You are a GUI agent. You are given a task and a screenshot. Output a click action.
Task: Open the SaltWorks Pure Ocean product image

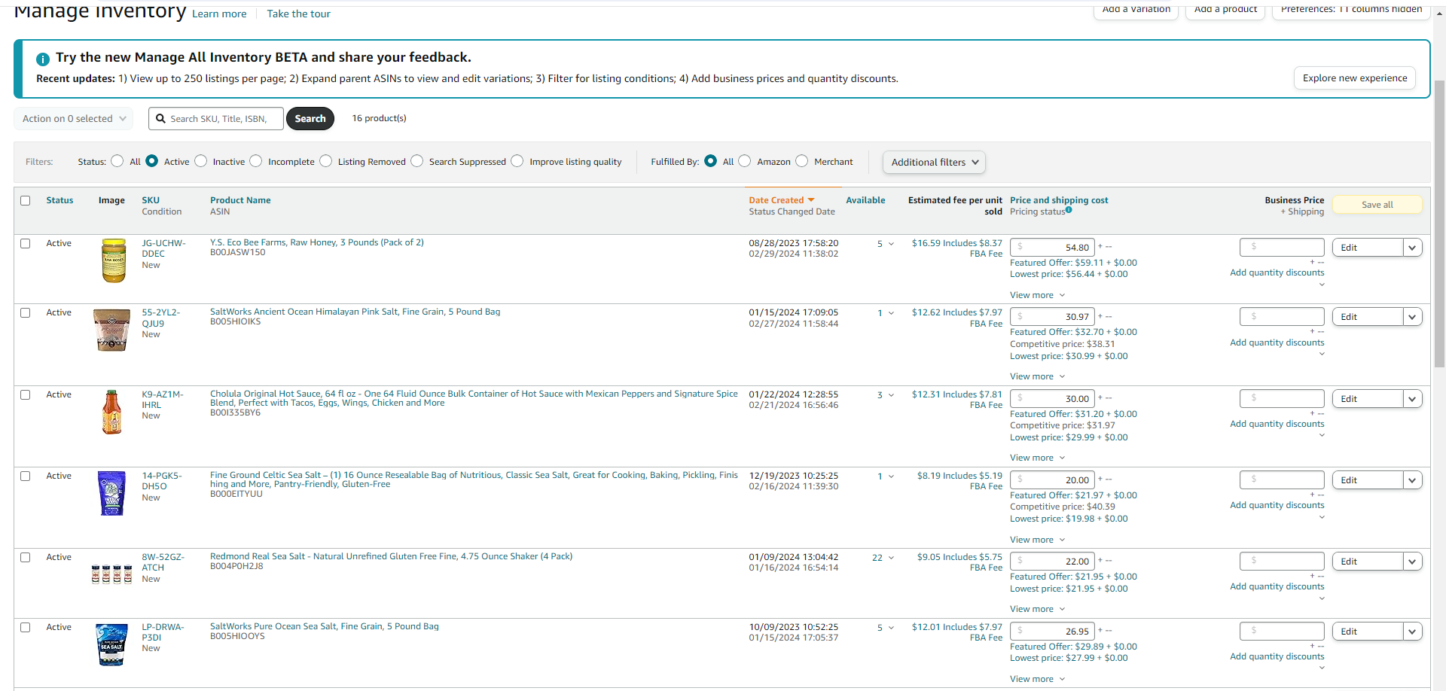pos(111,644)
